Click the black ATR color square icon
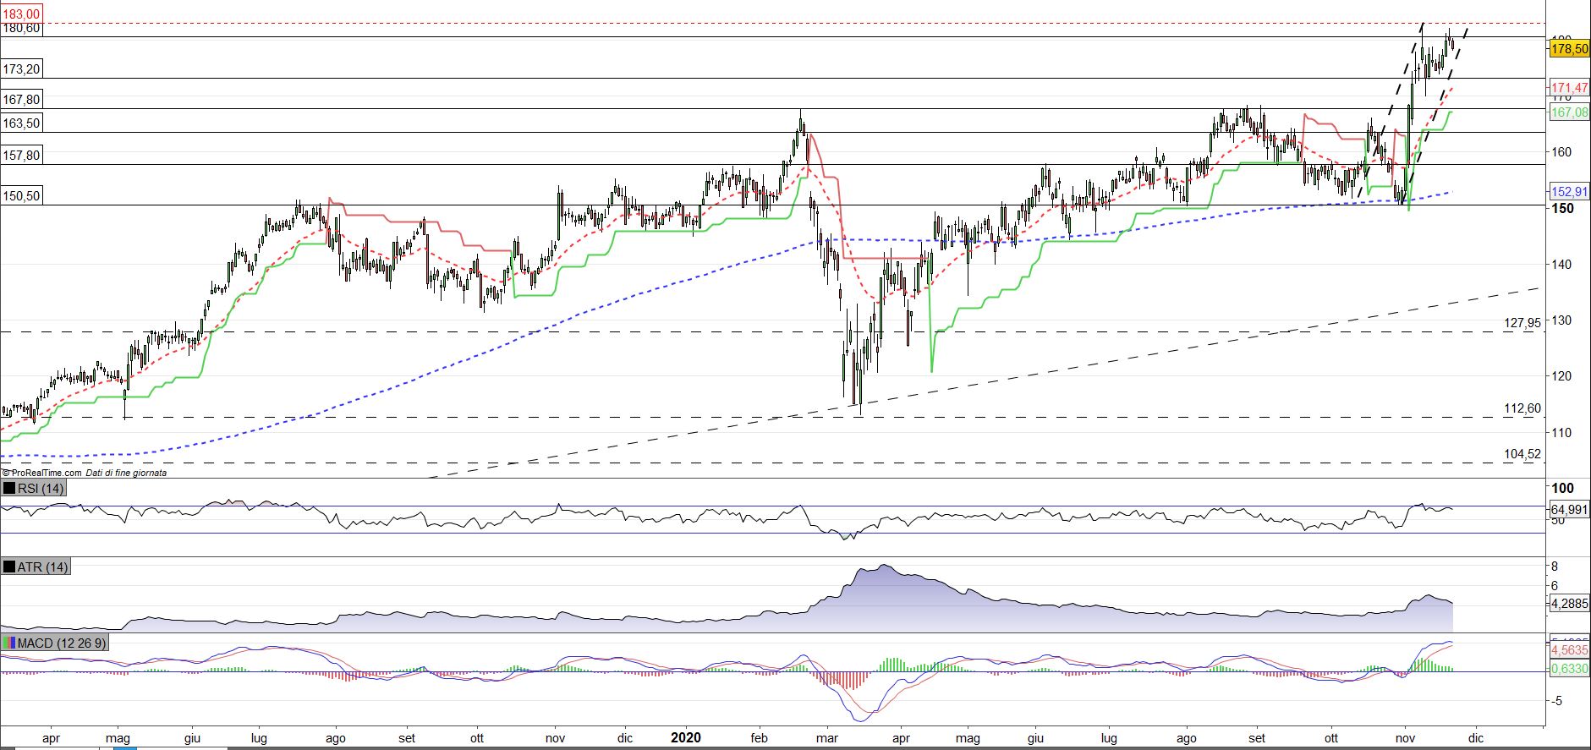The height and width of the screenshot is (750, 1591). 9,567
